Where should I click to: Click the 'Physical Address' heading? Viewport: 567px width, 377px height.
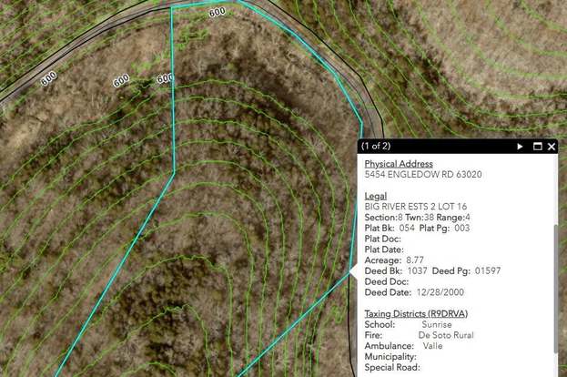pos(399,164)
